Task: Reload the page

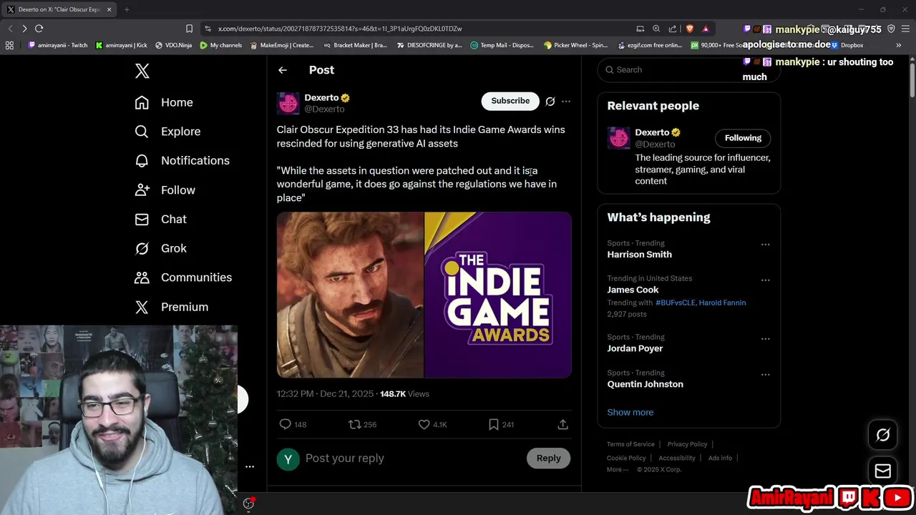Action: click(x=39, y=29)
